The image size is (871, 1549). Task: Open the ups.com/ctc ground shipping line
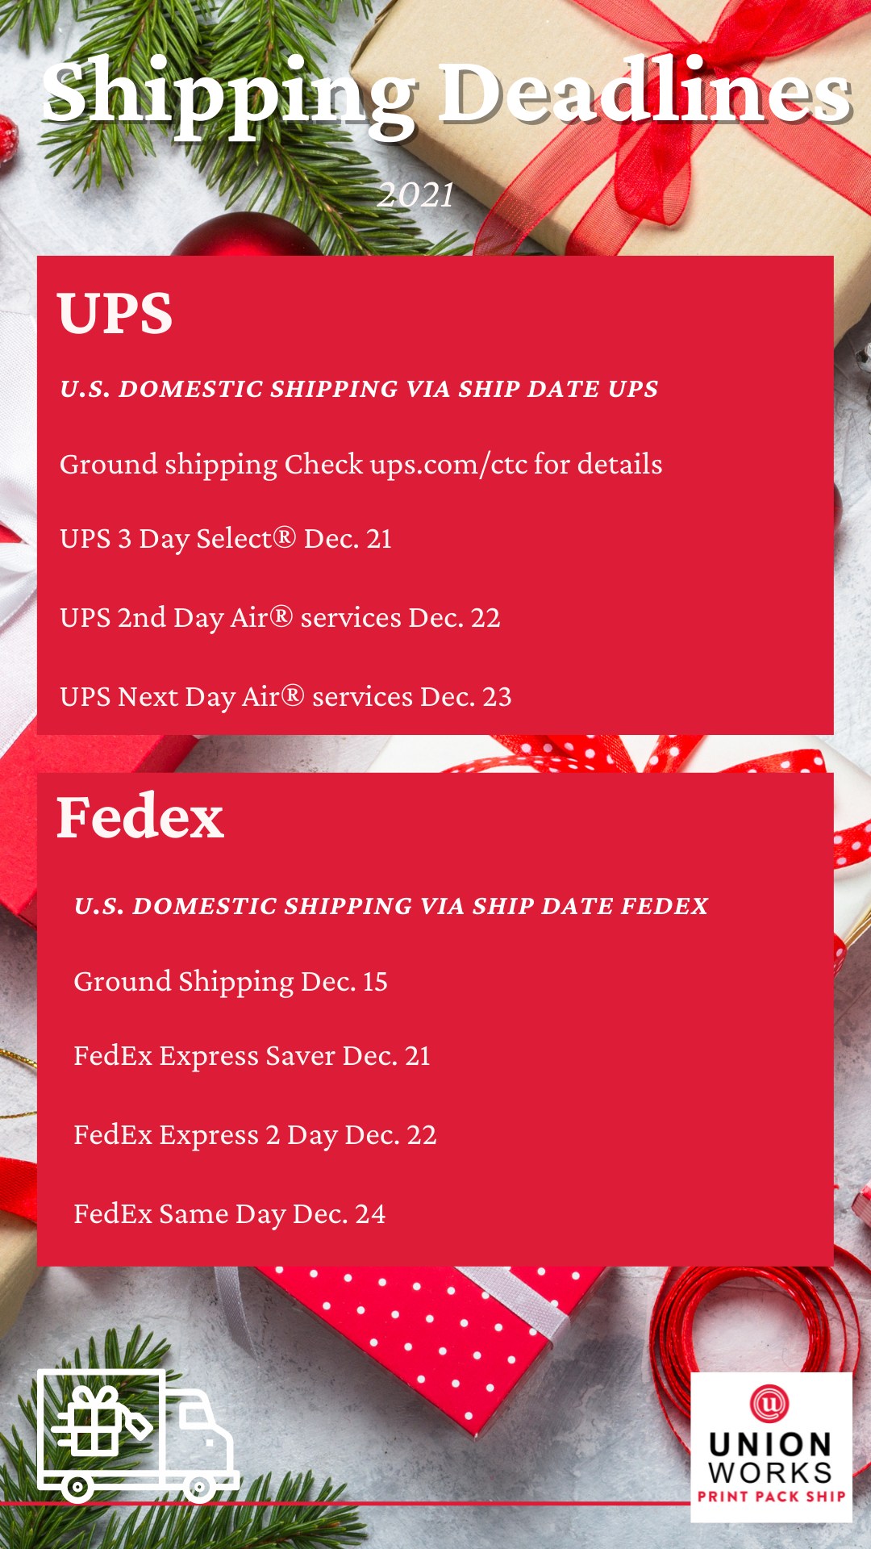click(x=360, y=465)
